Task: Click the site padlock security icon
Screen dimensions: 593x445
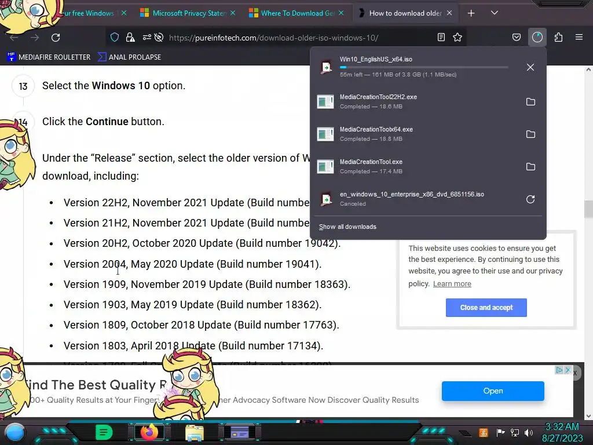Action: coord(130,37)
